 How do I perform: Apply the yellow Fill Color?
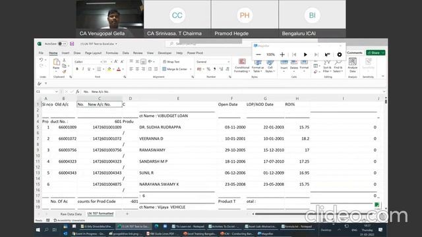click(x=109, y=69)
